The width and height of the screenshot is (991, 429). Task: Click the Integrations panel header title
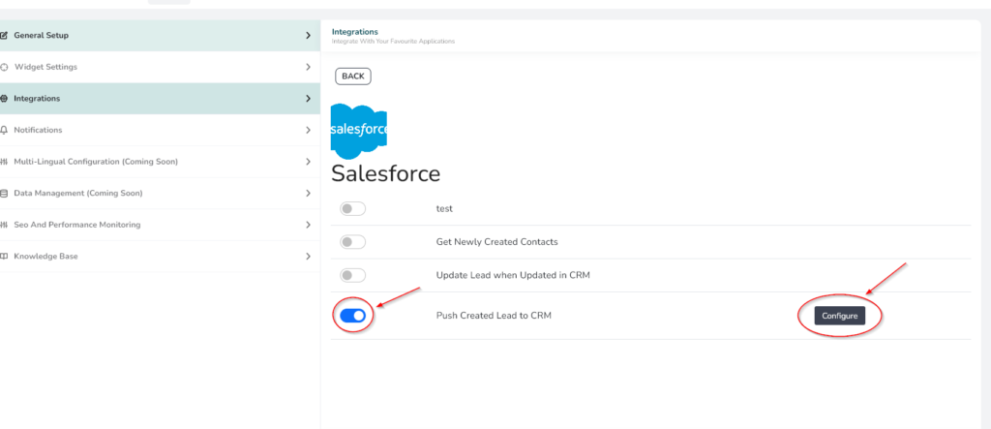coord(354,32)
